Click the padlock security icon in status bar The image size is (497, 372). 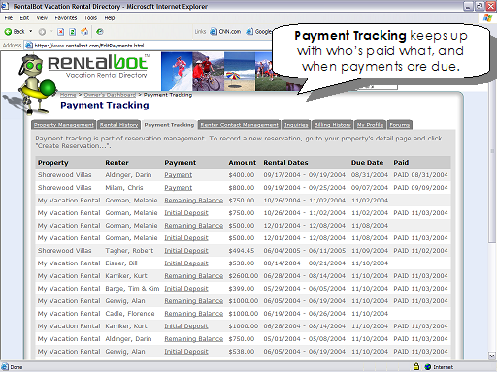[x=416, y=366]
